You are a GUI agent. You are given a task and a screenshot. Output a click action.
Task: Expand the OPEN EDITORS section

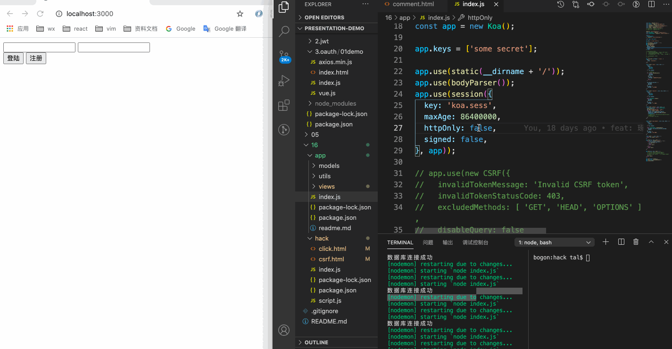pos(337,17)
